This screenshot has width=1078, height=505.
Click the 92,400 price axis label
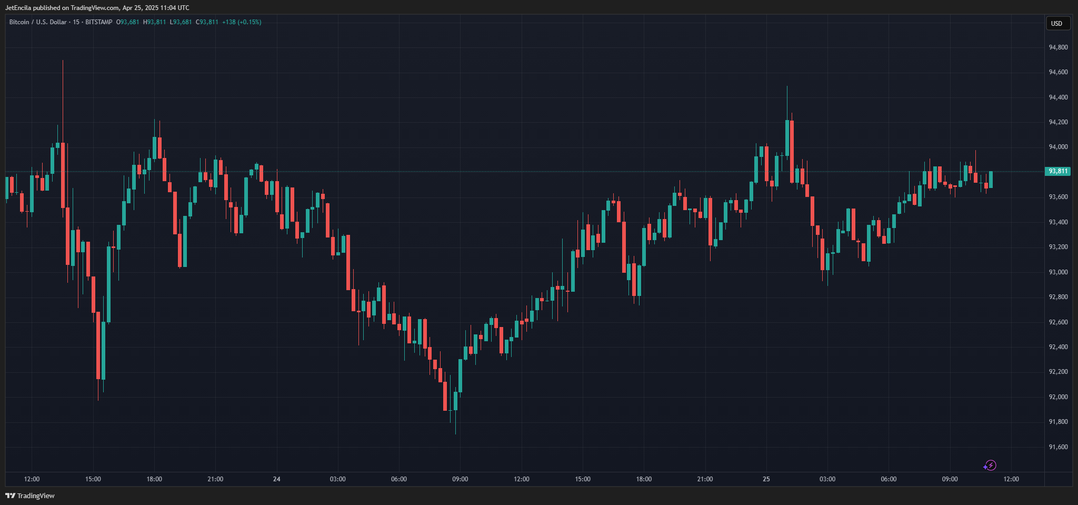1059,347
